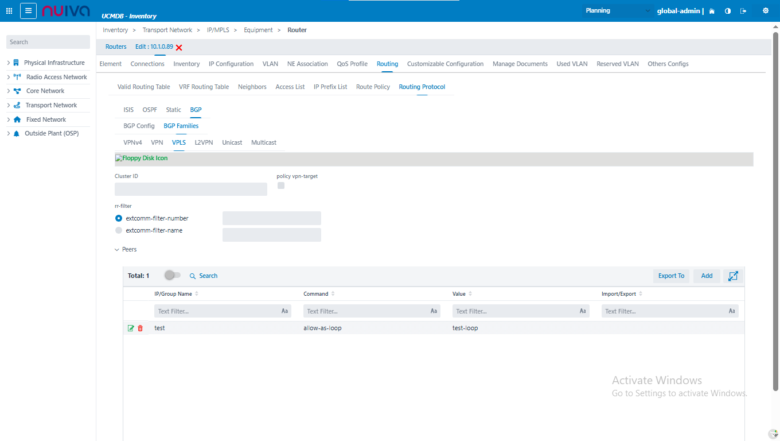The width and height of the screenshot is (780, 441).
Task: Open the OSPF routing protocol tab
Action: tap(150, 110)
